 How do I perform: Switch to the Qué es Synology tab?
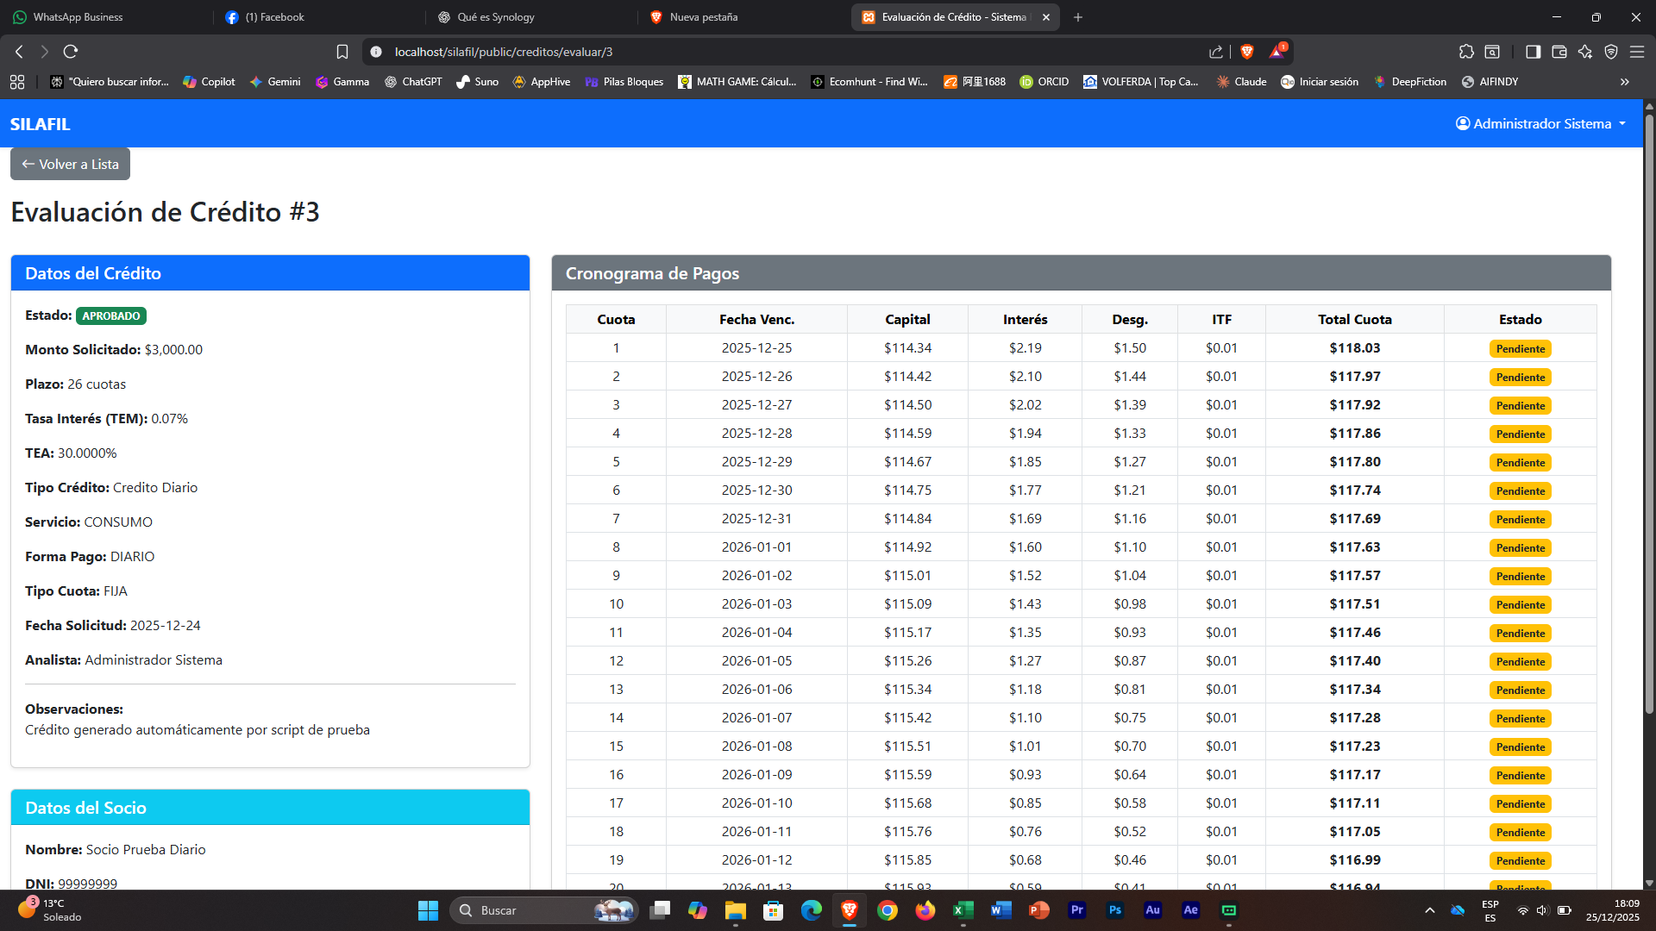tap(495, 17)
